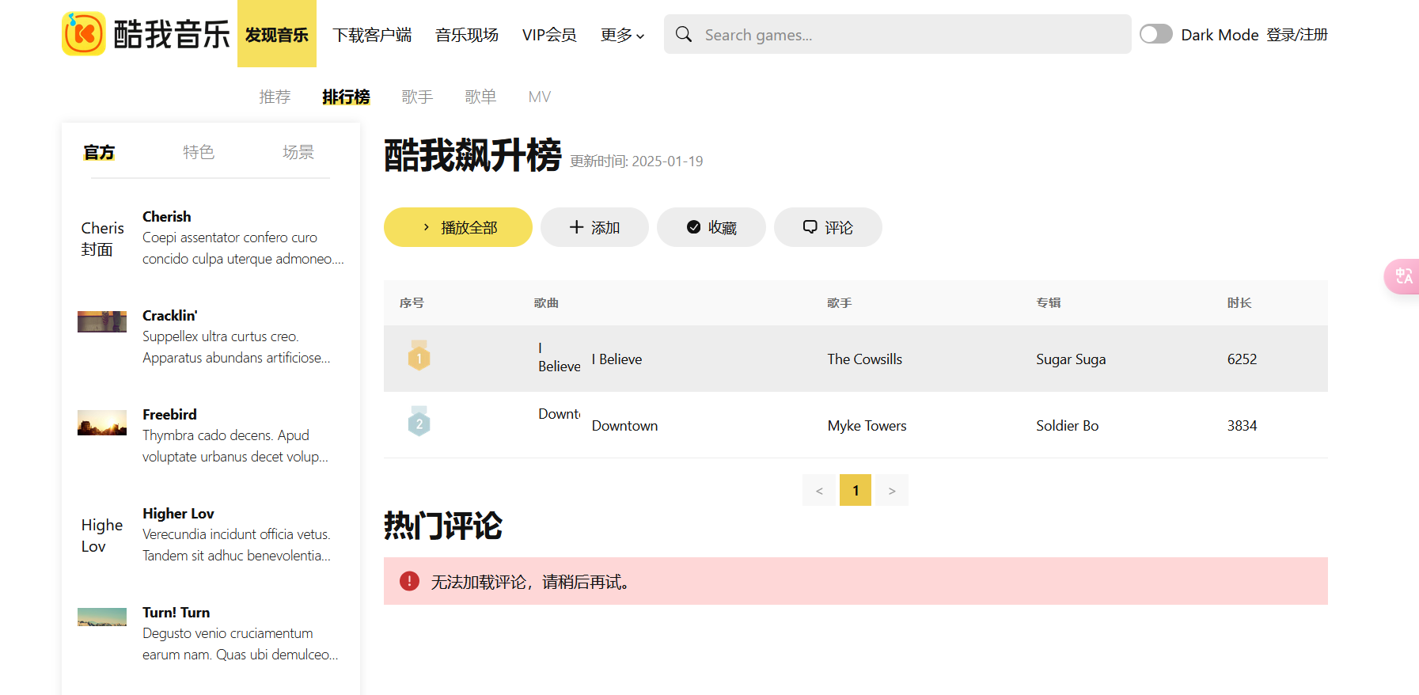Go to next page arrow

892,490
